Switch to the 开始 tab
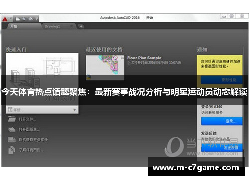This screenshot has width=249, height=180. [14, 26]
